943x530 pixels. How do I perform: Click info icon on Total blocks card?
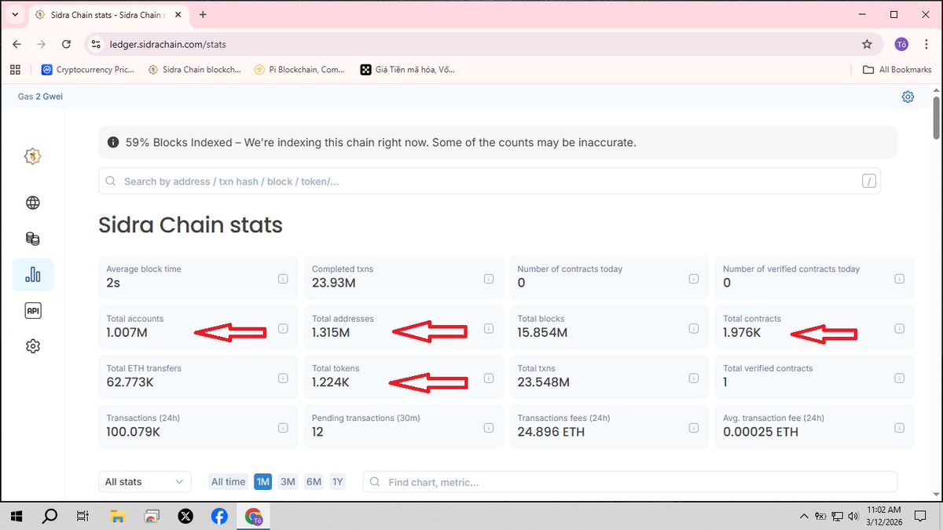click(694, 328)
